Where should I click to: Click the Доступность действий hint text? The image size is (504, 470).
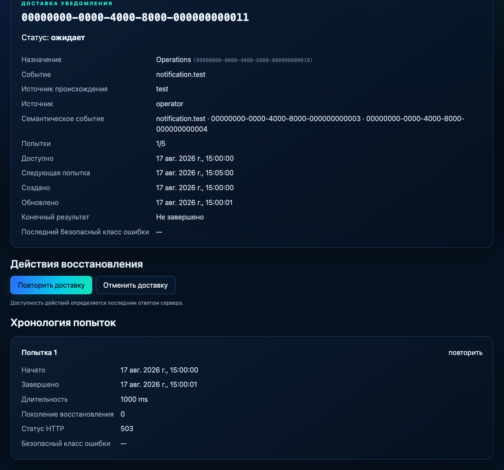pos(97,303)
